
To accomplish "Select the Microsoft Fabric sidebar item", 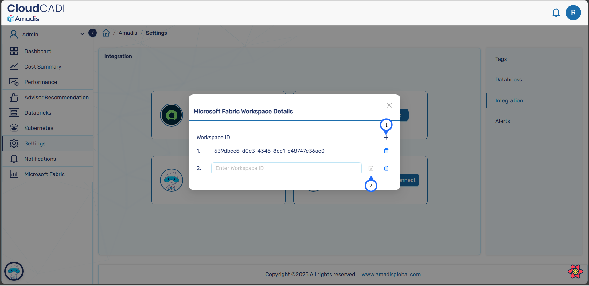I will [x=45, y=174].
